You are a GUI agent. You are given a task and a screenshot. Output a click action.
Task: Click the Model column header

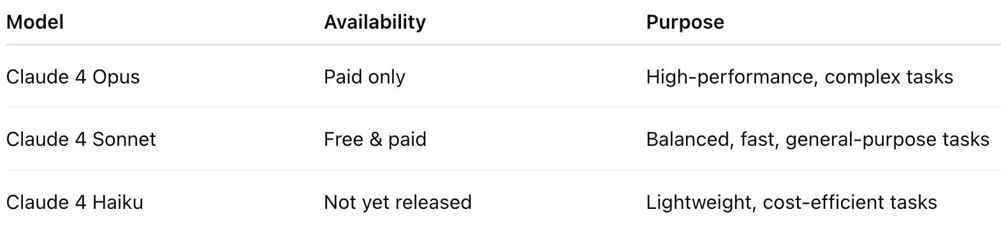point(35,22)
